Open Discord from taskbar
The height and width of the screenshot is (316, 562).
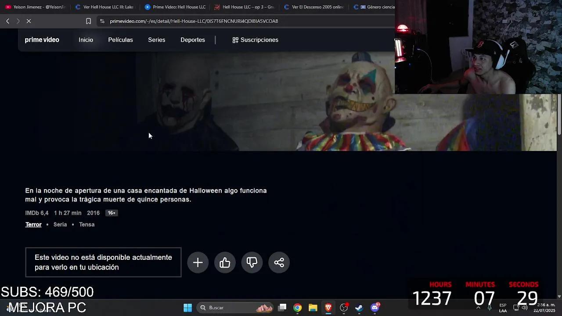375,308
